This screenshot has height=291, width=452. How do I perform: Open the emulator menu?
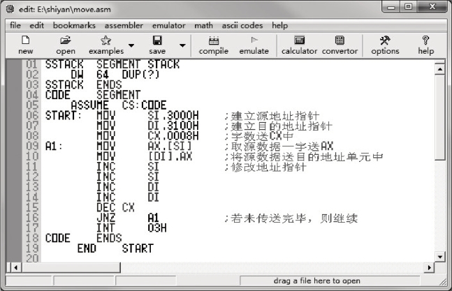point(168,25)
